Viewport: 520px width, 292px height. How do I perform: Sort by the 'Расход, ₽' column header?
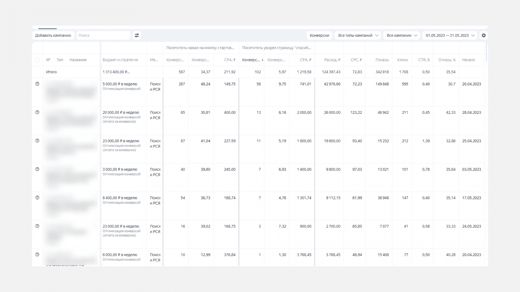coord(332,60)
